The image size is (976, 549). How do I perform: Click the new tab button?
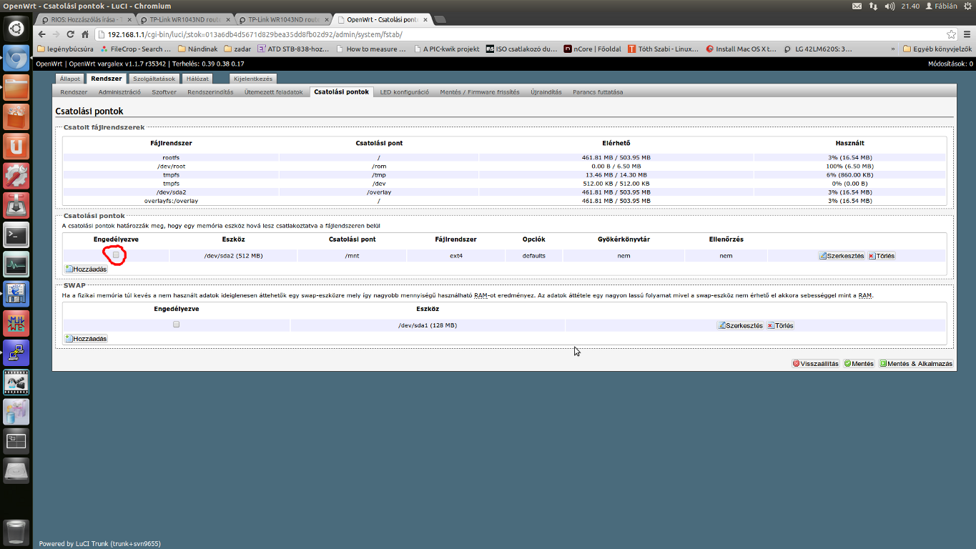(440, 19)
